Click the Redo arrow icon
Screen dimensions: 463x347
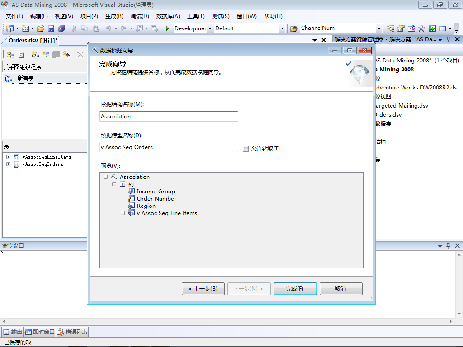[124, 28]
